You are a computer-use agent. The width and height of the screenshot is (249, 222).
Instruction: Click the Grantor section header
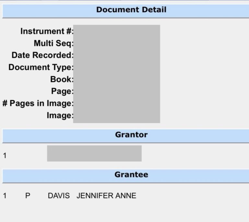tap(131, 135)
